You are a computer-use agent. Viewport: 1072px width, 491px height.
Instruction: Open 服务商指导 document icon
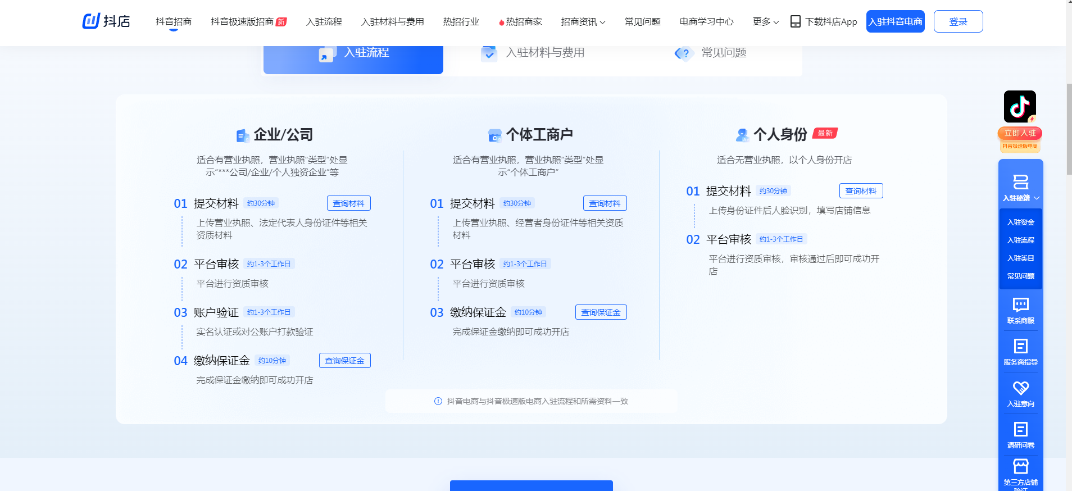(1020, 346)
